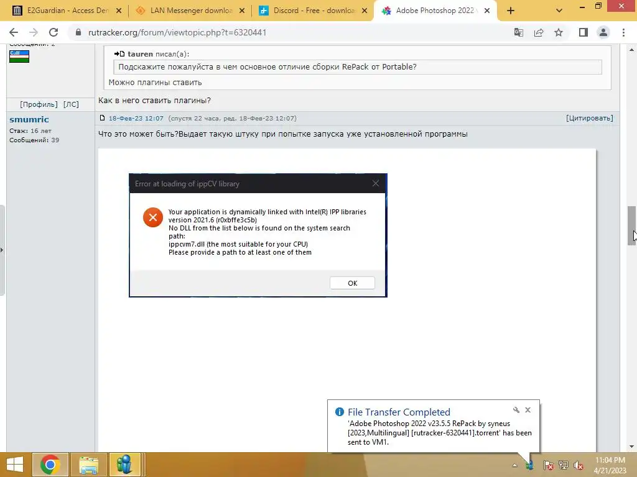Image resolution: width=637 pixels, height=477 pixels.
Task: Open notification options wrench icon
Action: click(x=516, y=410)
